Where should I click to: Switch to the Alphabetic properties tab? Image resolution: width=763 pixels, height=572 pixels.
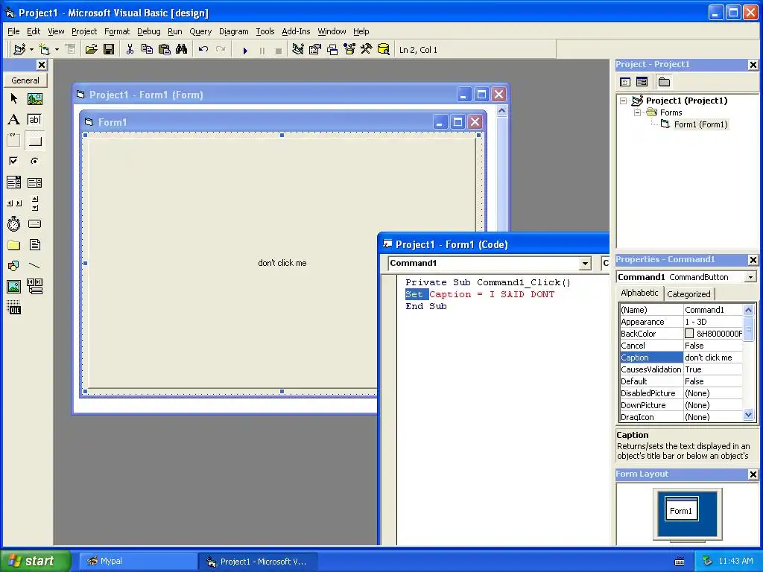pos(639,293)
